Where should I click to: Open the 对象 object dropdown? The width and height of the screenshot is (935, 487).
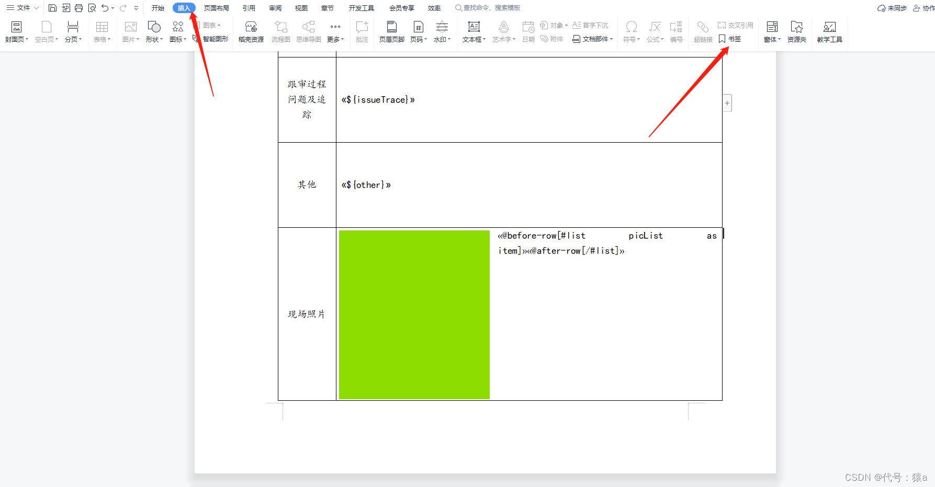(554, 25)
